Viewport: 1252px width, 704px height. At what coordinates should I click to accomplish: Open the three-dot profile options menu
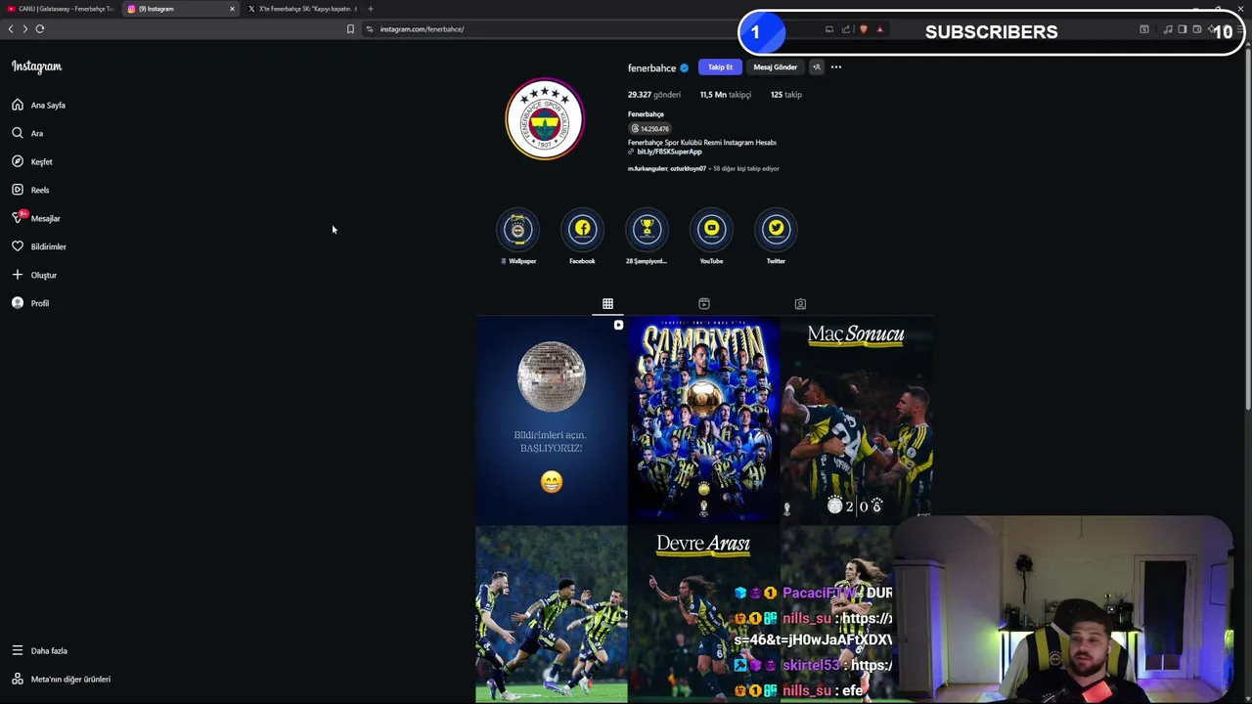tap(836, 67)
